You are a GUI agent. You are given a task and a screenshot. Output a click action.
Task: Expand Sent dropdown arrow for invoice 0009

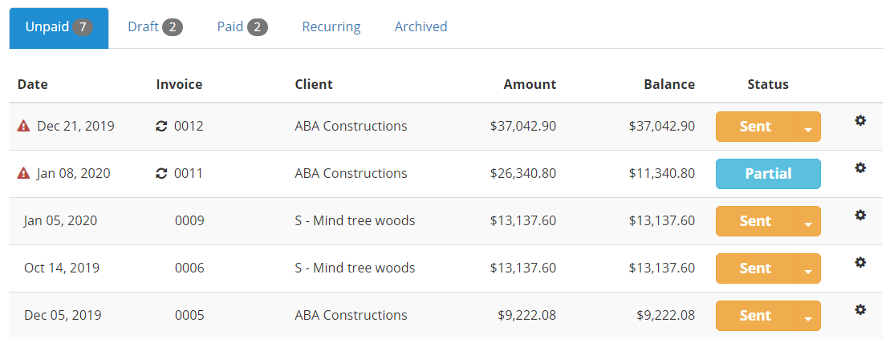pyautogui.click(x=807, y=221)
